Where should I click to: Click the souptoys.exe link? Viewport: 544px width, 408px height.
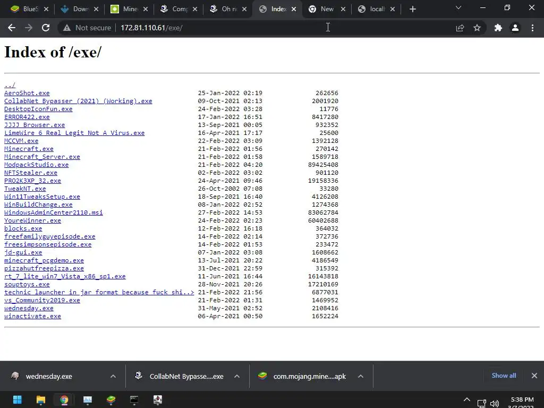(x=27, y=285)
